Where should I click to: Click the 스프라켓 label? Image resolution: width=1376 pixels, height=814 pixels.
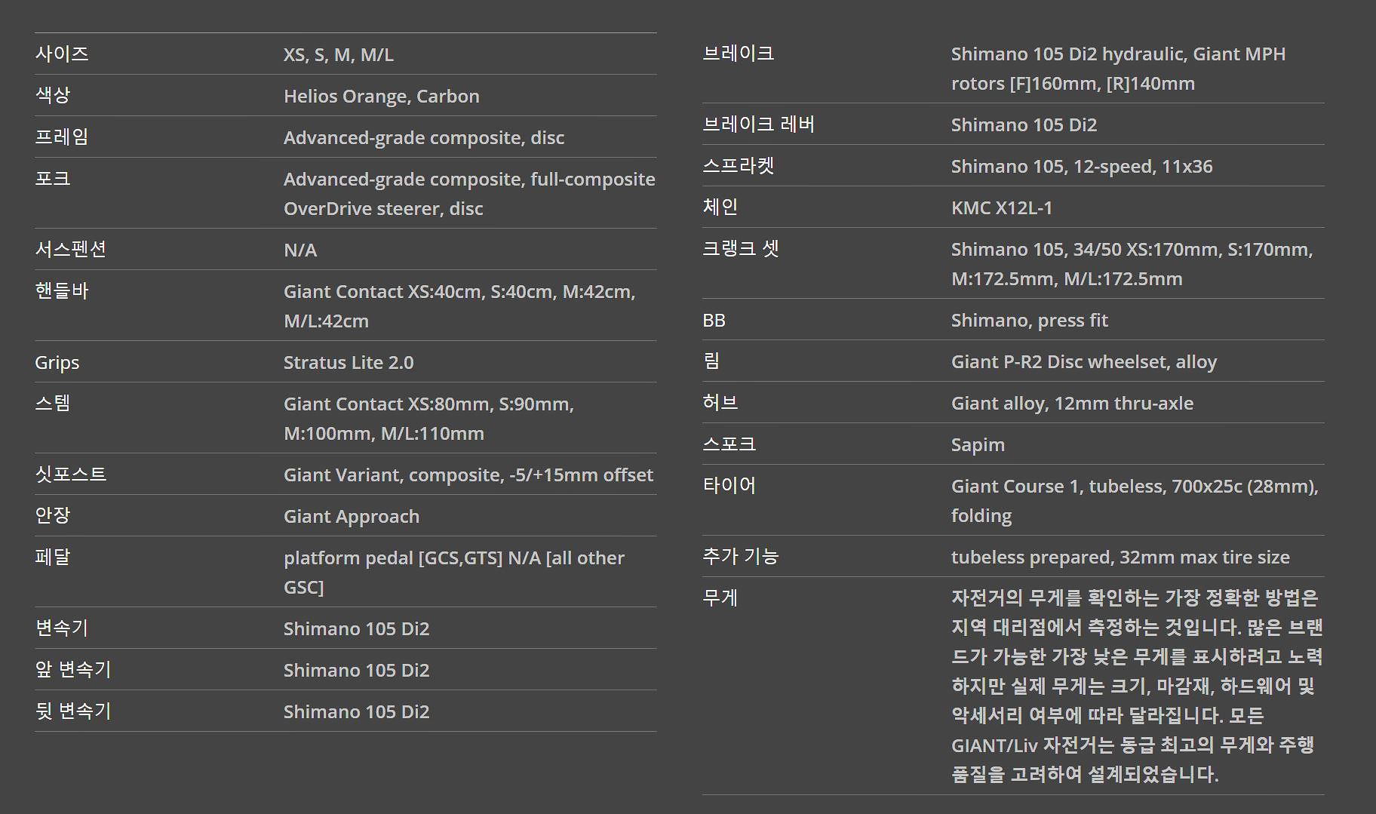(x=739, y=165)
